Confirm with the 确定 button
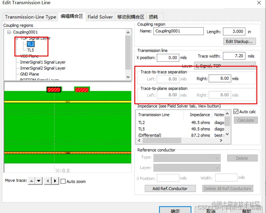 point(175,210)
